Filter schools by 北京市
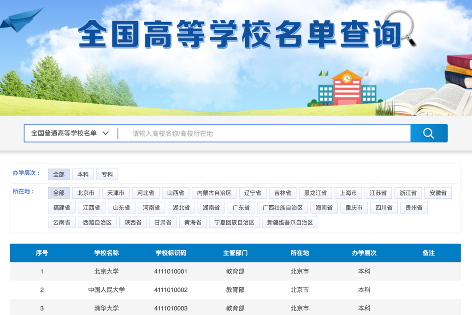Screen dimensions: 472x315 pyautogui.click(x=86, y=193)
